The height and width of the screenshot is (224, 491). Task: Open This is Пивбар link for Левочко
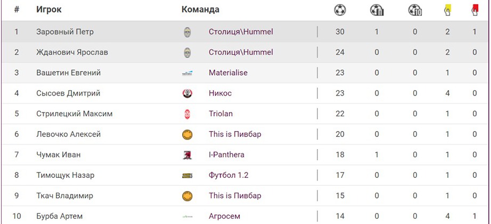[235, 134]
